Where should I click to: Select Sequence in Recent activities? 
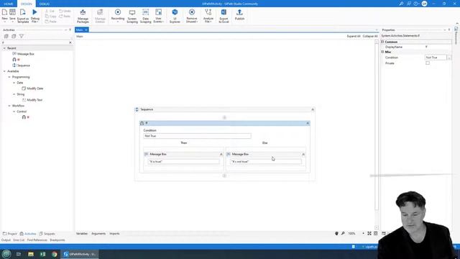tap(21, 65)
